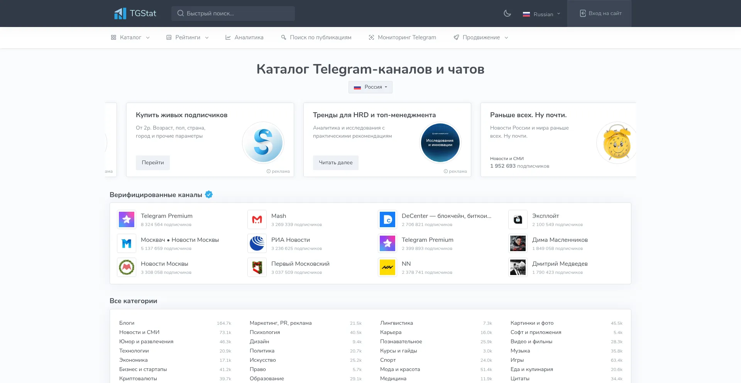Click the Быстрый поиск search field
This screenshot has height=383, width=741.
(233, 13)
